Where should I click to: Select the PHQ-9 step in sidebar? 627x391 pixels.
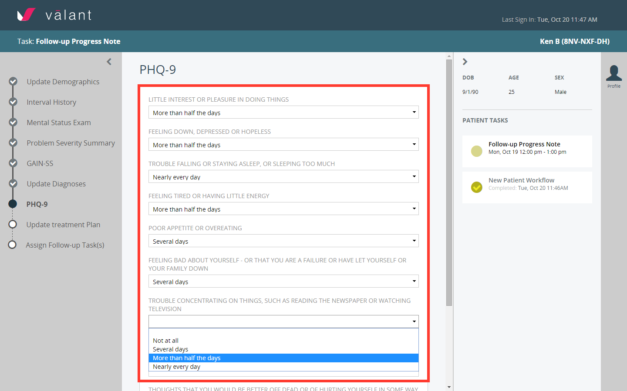click(37, 204)
